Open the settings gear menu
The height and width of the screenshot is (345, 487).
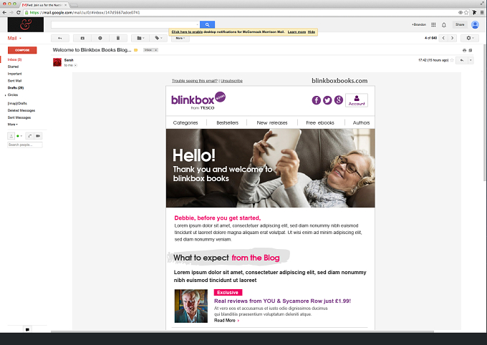tap(468, 38)
